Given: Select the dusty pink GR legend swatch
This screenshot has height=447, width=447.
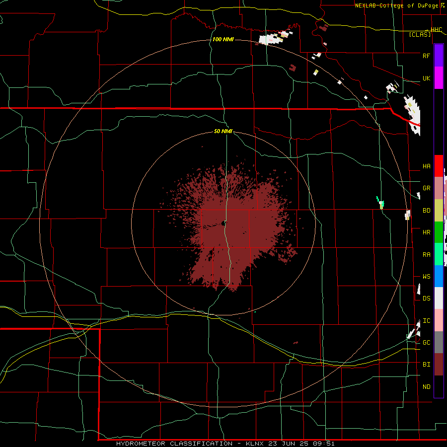Looking at the screenshot, I should [439, 188].
